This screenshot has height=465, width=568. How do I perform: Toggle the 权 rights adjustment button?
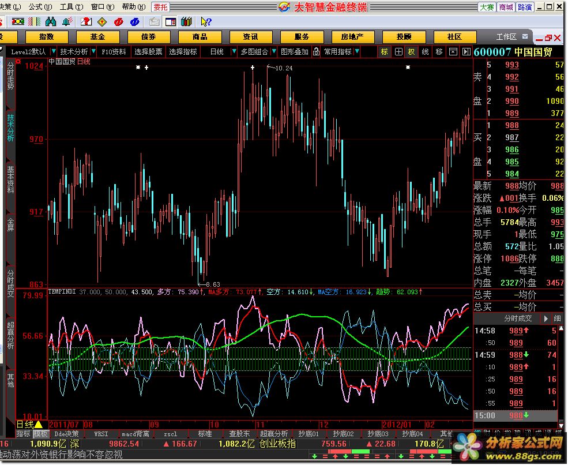pyautogui.click(x=412, y=52)
